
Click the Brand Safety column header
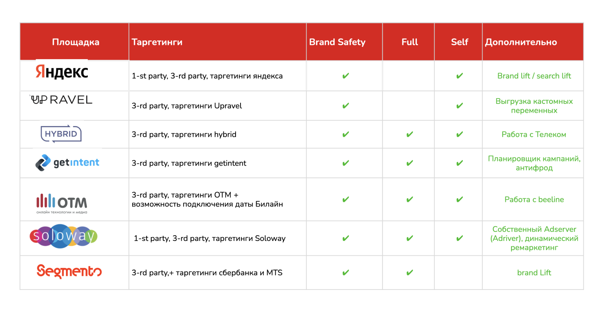pos(337,42)
